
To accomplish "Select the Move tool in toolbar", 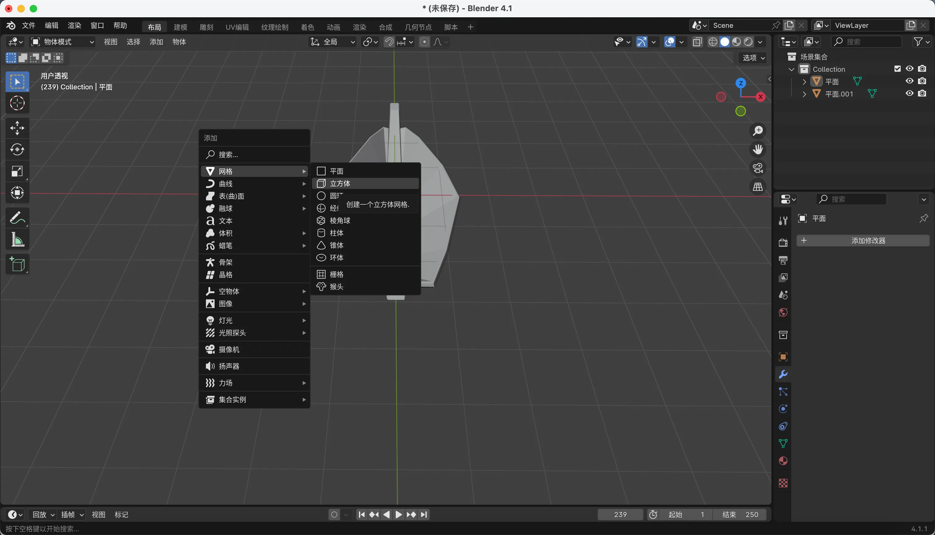I will pos(17,127).
